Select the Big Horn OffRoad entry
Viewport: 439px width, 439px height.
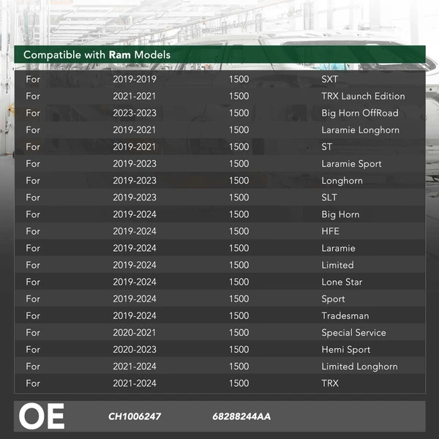click(360, 113)
